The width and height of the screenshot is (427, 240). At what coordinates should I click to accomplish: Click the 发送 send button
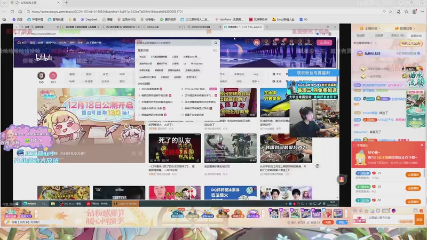coord(419,219)
